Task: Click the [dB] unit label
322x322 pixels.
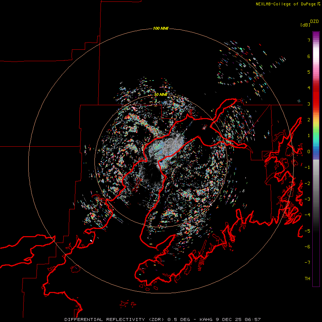Action: (305, 25)
